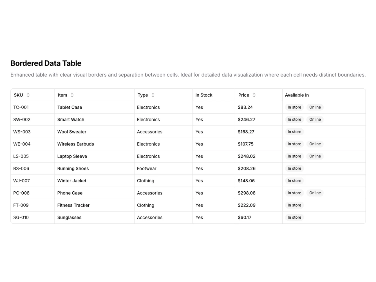Viewport: 376px width, 282px height.
Task: Click the Laptop Sleeve item name
Action: (x=72, y=156)
